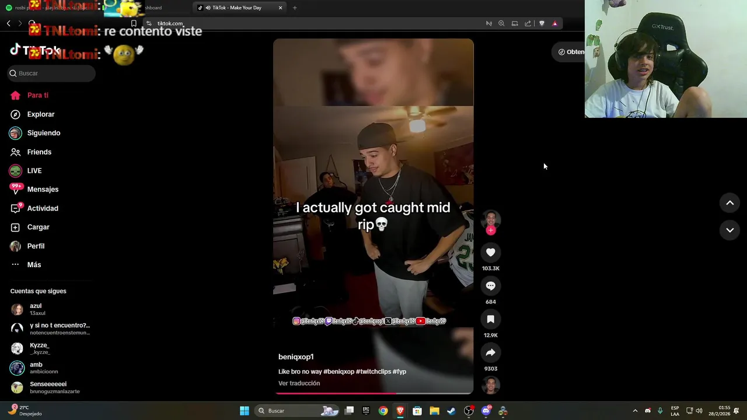Image resolution: width=747 pixels, height=420 pixels.
Task: Open Microsoft Store from the taskbar
Action: pos(417,411)
